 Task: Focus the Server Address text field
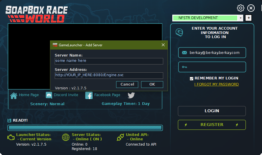coord(109,75)
